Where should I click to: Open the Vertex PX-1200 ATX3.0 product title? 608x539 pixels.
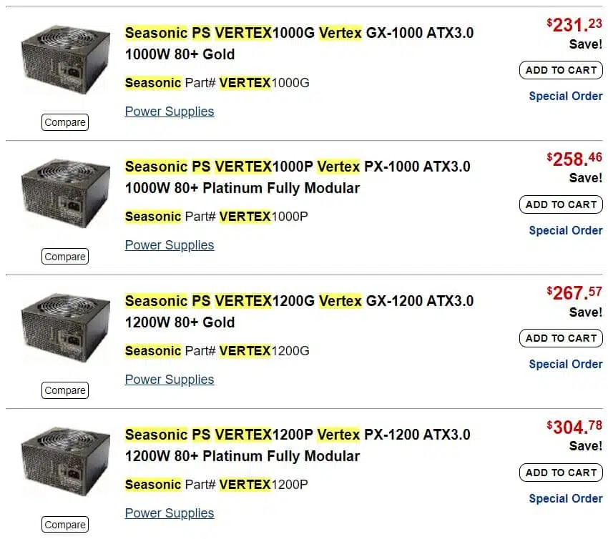(x=298, y=445)
